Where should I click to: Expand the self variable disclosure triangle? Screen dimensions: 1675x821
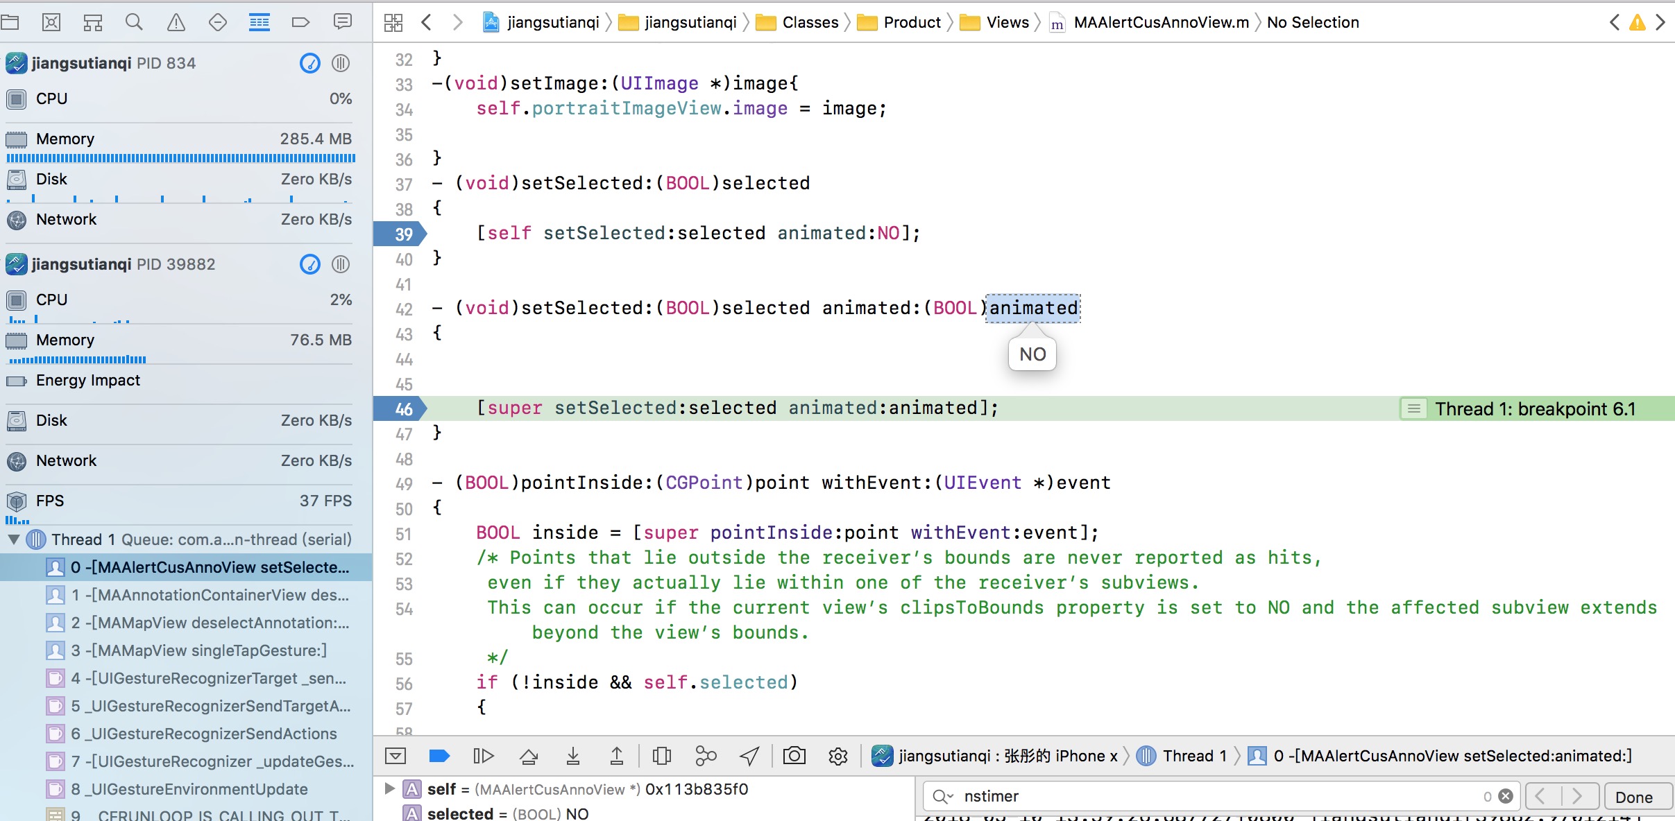[x=389, y=788]
